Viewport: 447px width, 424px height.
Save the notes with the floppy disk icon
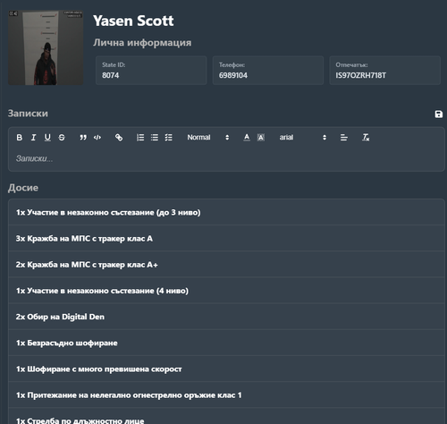[438, 114]
